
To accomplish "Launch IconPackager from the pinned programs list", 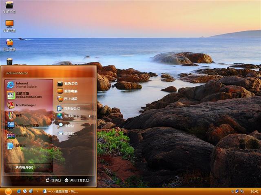I will [25, 105].
